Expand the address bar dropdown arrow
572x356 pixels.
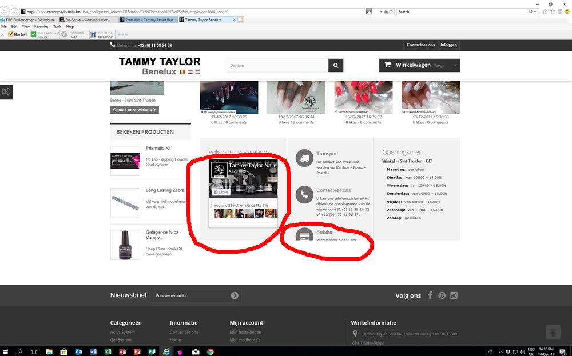click(381, 11)
